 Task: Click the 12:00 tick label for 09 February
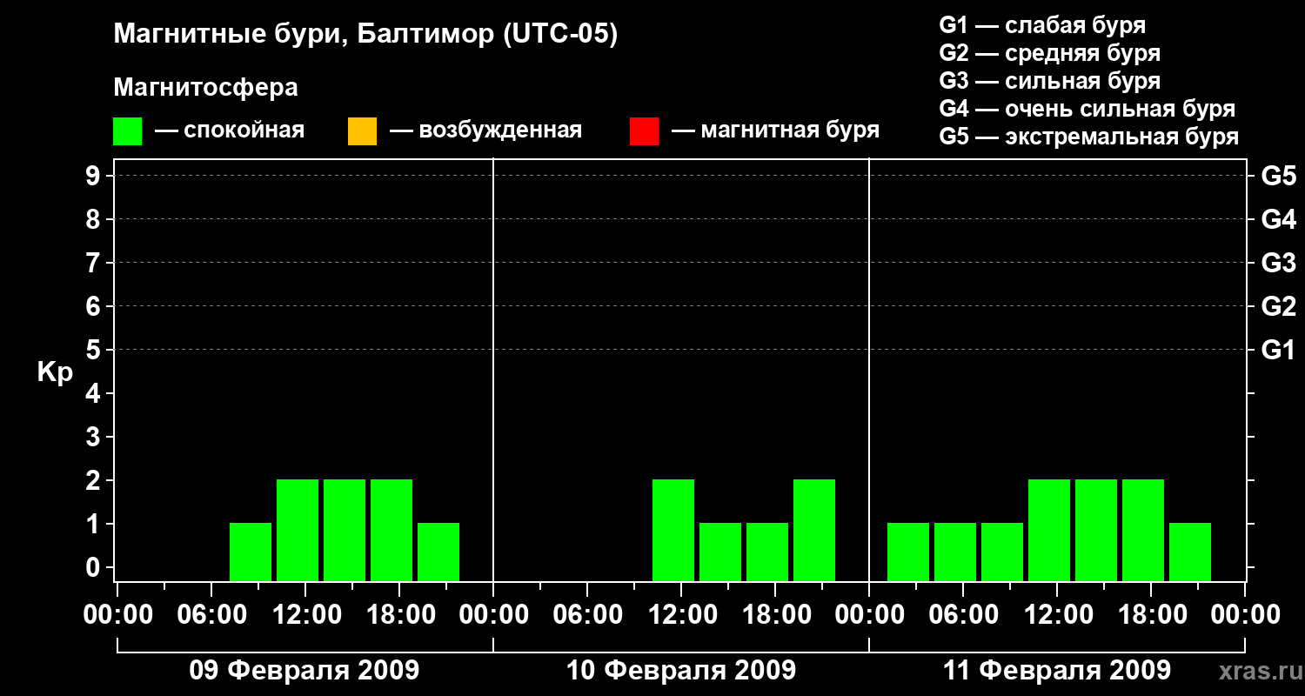pyautogui.click(x=305, y=614)
